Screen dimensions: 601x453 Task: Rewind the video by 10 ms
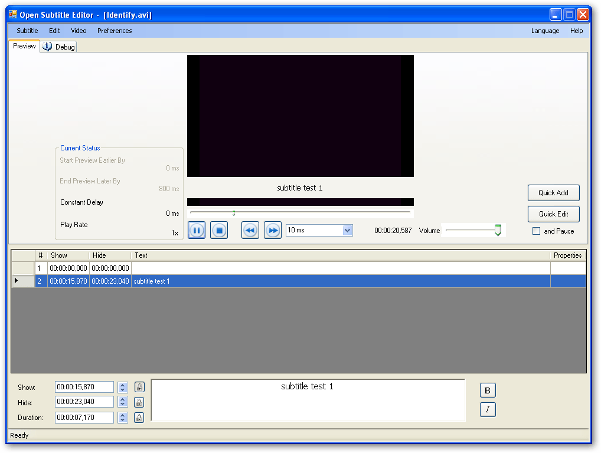click(x=250, y=230)
